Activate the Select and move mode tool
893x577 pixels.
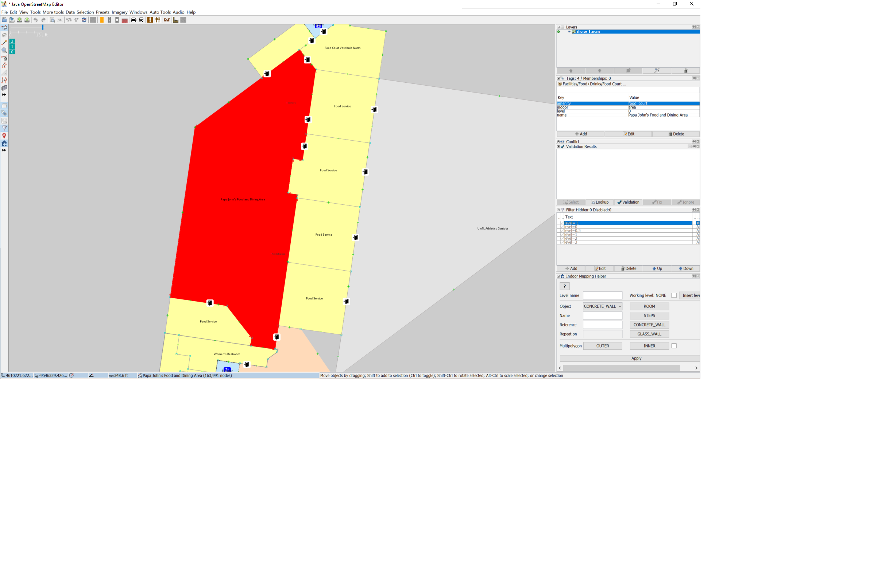tap(4, 28)
